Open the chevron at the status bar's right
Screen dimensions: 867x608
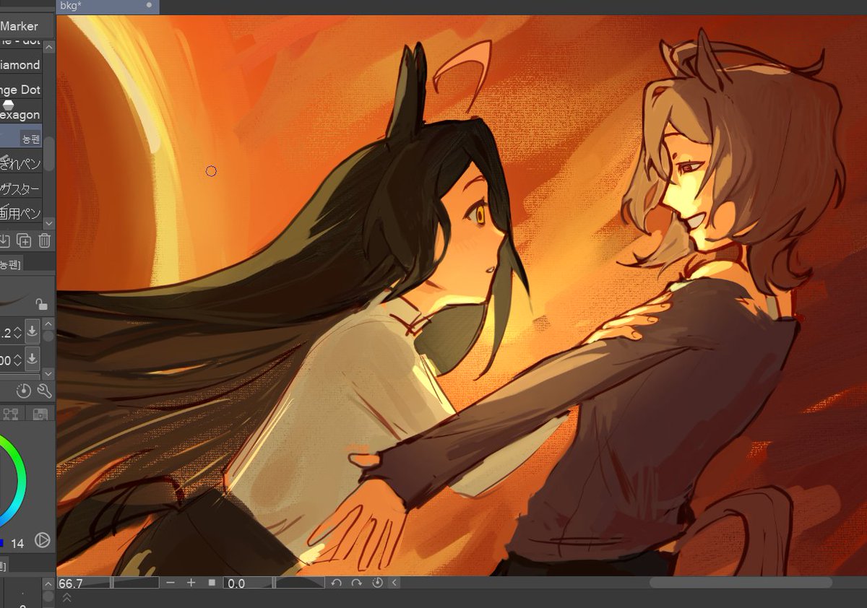point(394,583)
